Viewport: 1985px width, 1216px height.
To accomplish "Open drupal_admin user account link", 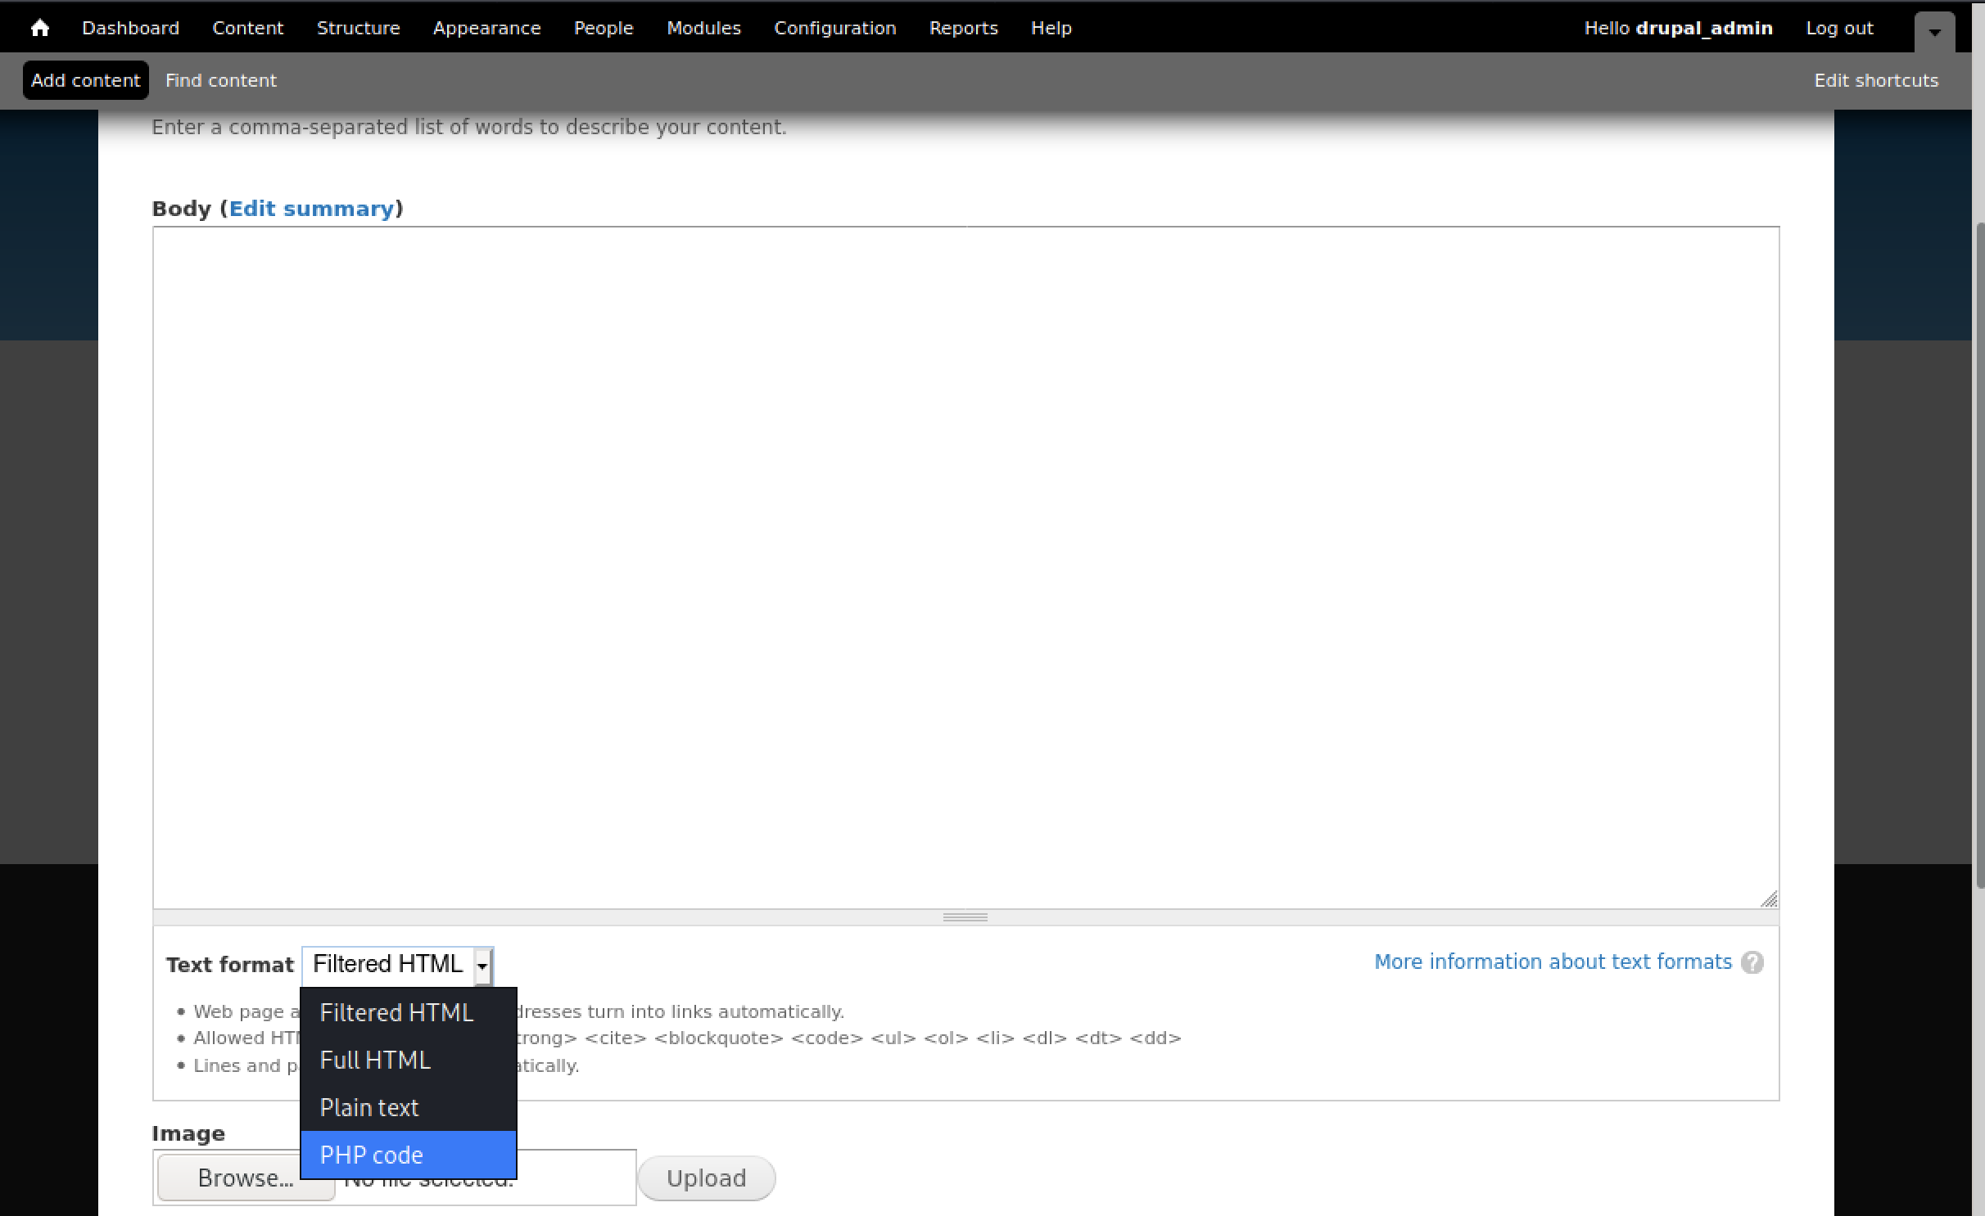I will coord(1703,28).
